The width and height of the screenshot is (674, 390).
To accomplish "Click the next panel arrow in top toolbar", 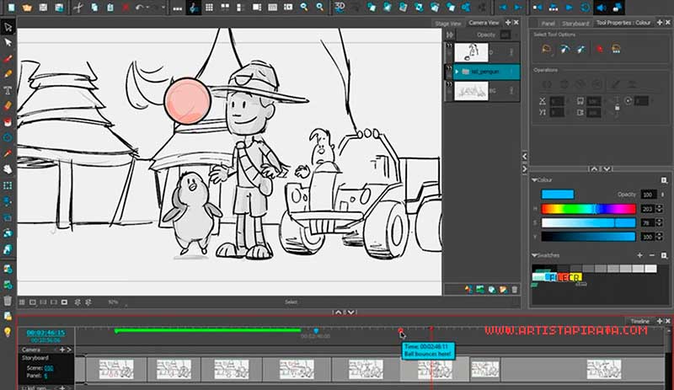I will click(x=518, y=8).
